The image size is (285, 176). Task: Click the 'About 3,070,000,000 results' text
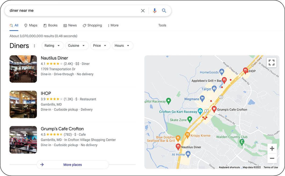(x=43, y=36)
